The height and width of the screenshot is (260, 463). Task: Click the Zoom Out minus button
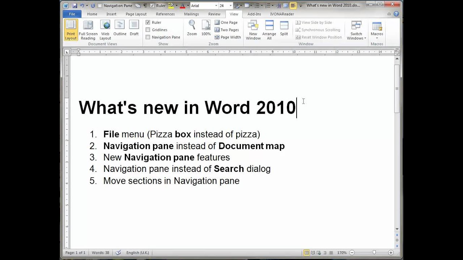pos(352,253)
